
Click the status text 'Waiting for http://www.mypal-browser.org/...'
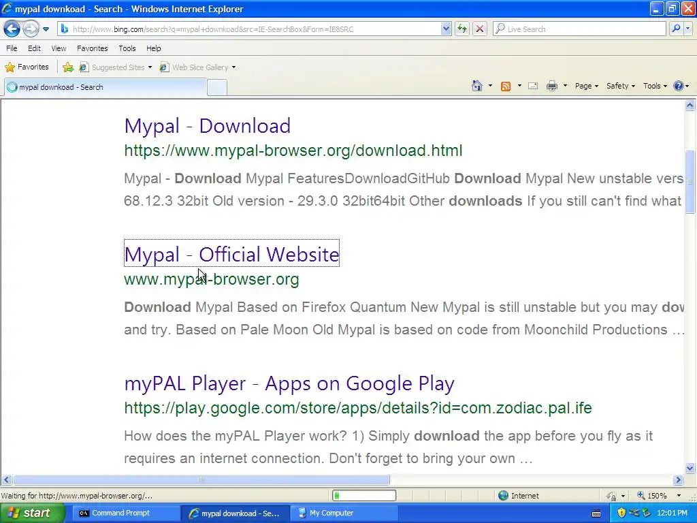coord(76,496)
